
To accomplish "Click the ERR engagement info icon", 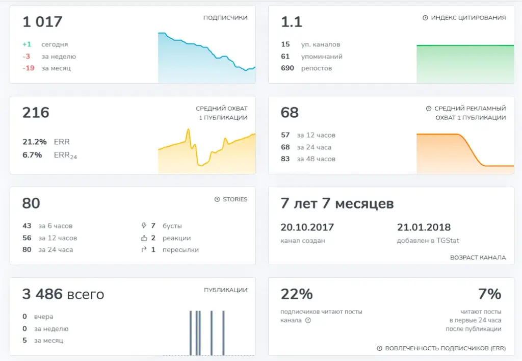I will (x=379, y=348).
